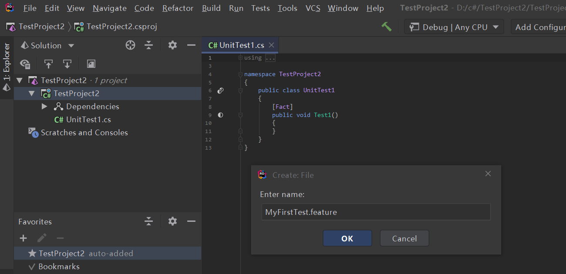Click the locate/scroll from source target icon
This screenshot has width=566, height=274.
coord(130,45)
